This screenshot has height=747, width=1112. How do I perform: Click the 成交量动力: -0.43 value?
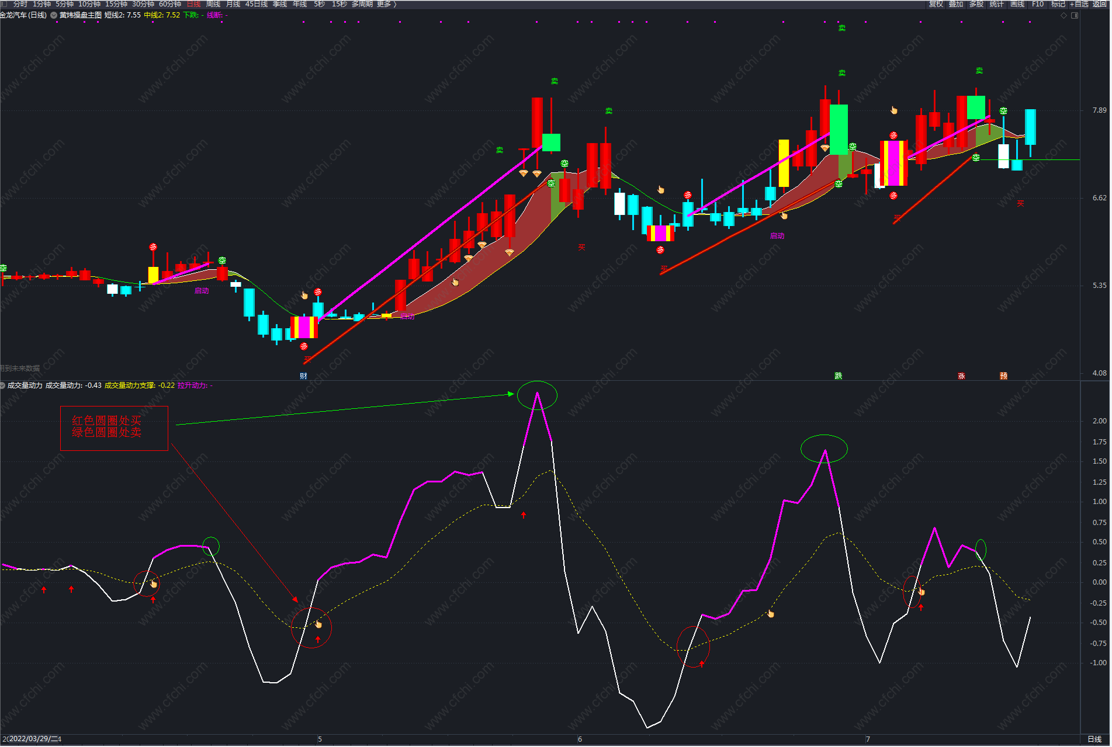(x=74, y=385)
